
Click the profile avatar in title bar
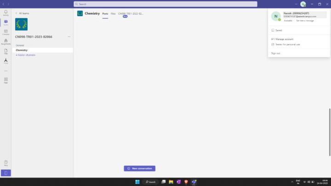point(303,4)
